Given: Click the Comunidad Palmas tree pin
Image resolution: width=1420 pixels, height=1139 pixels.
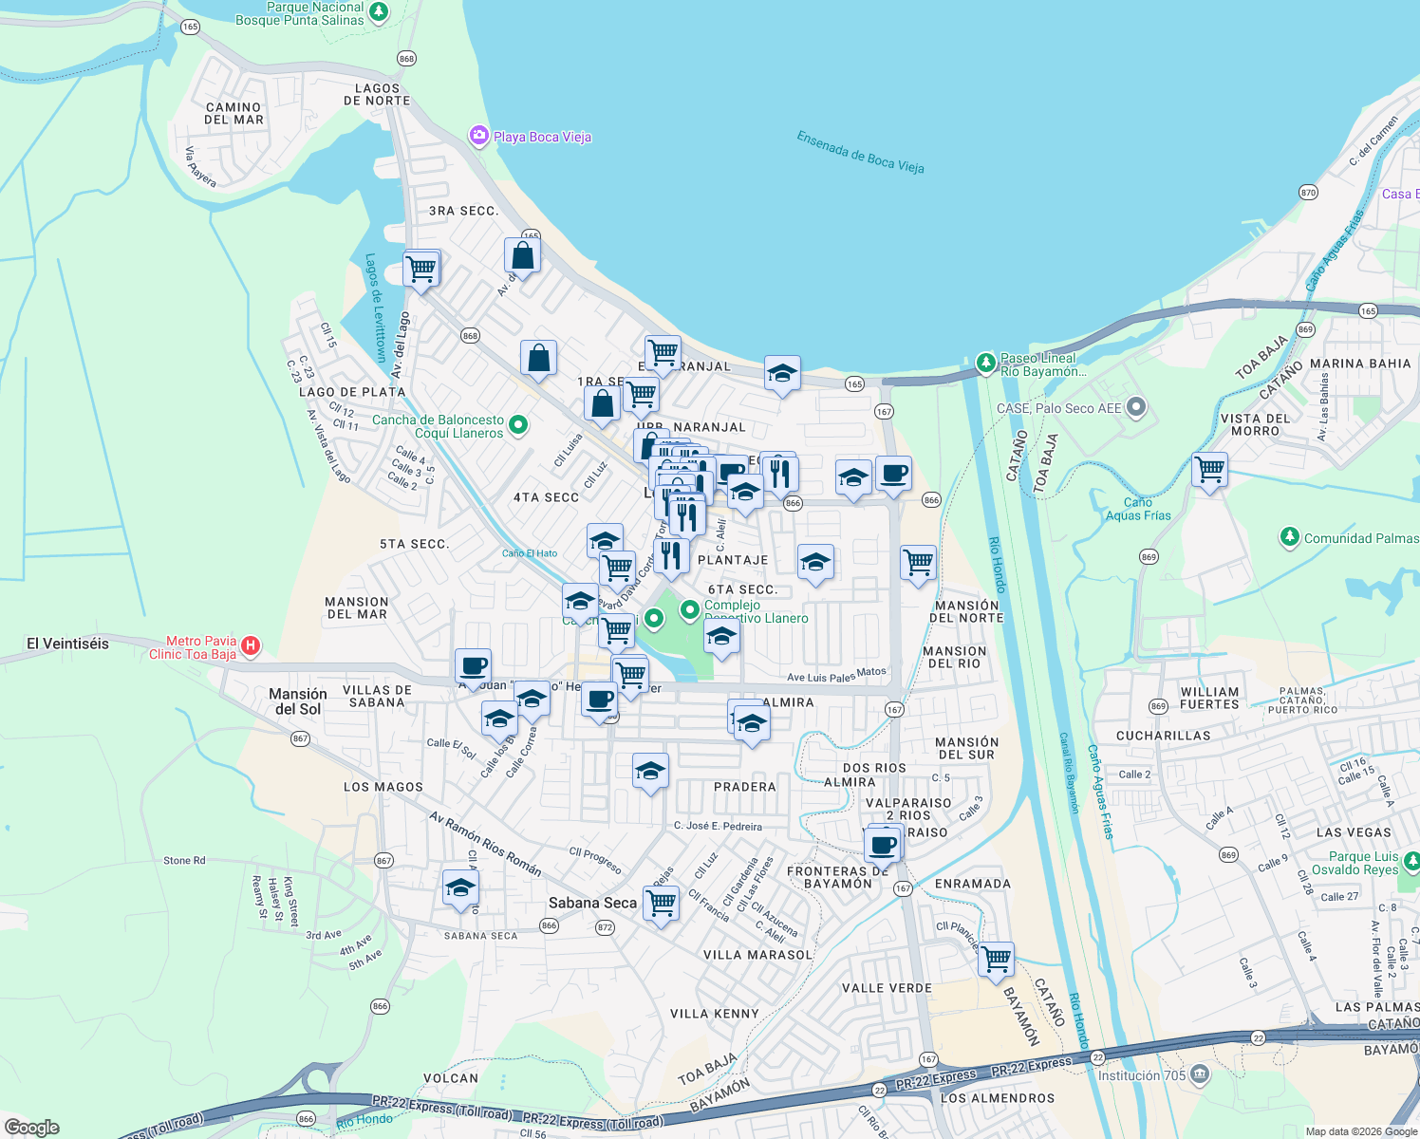Looking at the screenshot, I should point(1290,535).
